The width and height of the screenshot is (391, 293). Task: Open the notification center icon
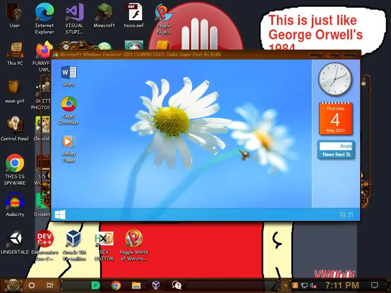tap(374, 285)
